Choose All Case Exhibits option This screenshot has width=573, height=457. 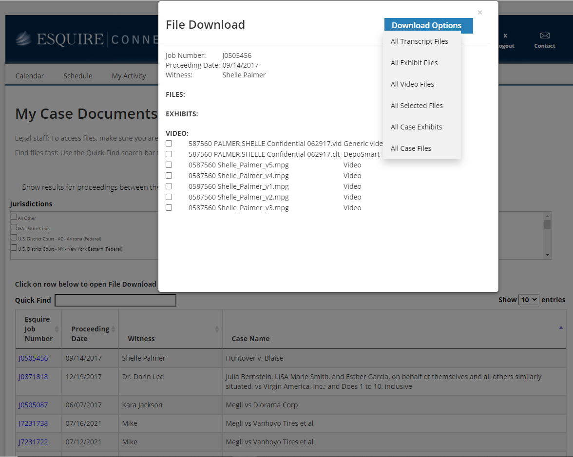pos(417,127)
